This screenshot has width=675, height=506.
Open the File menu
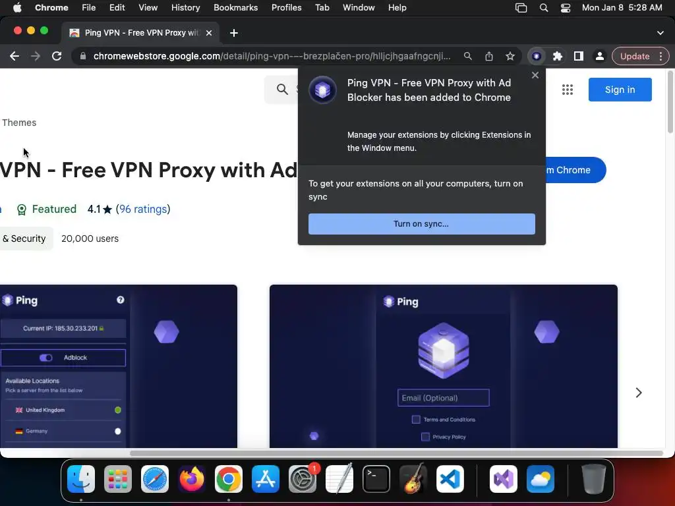point(89,8)
